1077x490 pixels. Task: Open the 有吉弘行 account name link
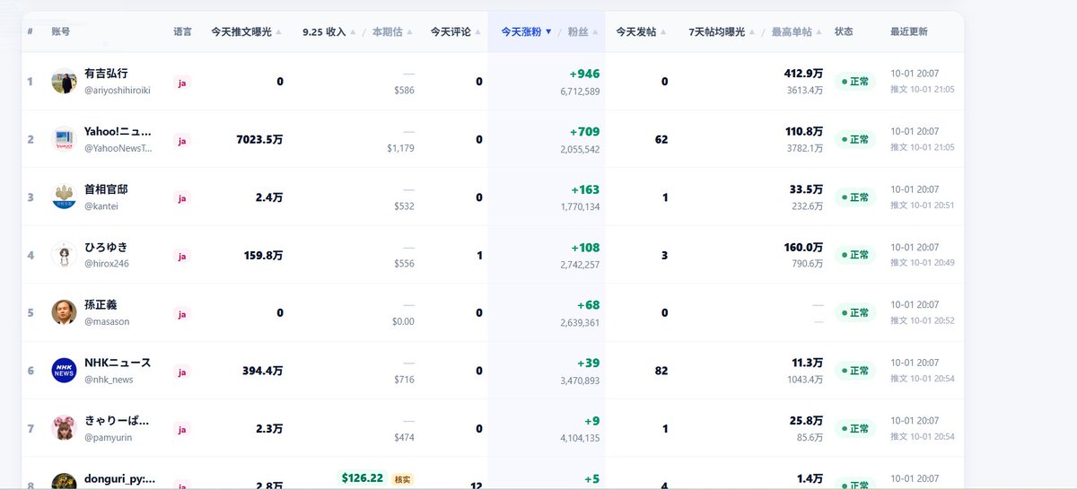pyautogui.click(x=106, y=74)
